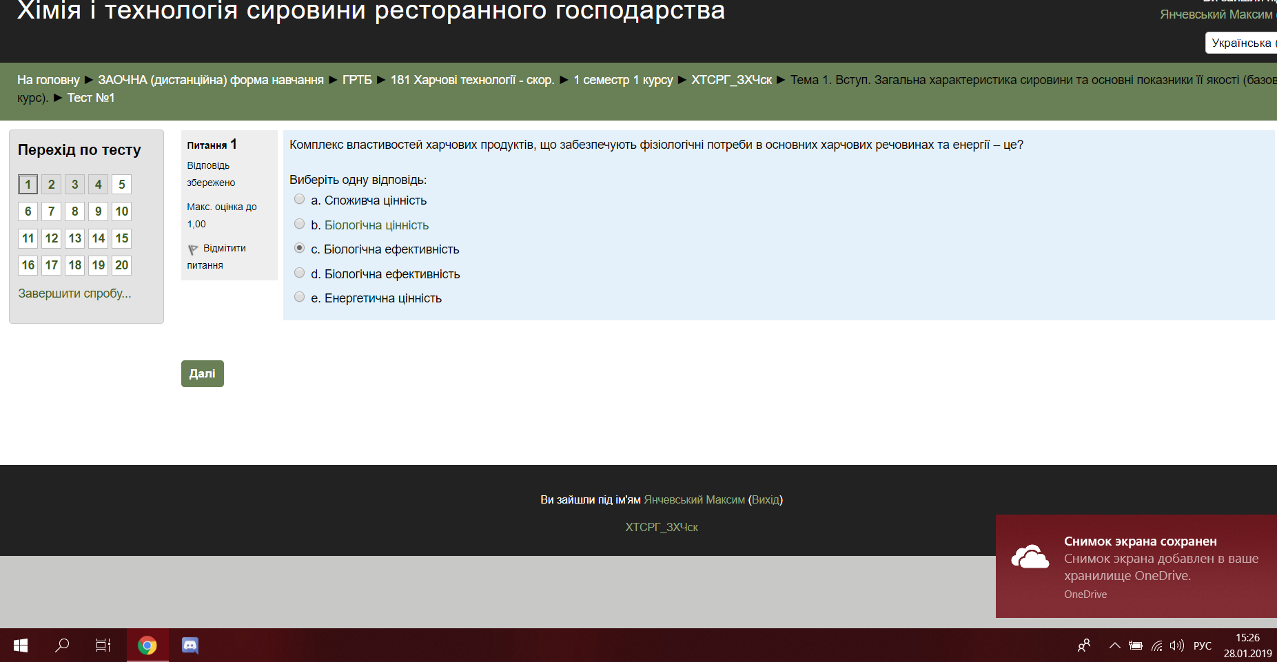
Task: Open Windows Start menu
Action: point(21,645)
